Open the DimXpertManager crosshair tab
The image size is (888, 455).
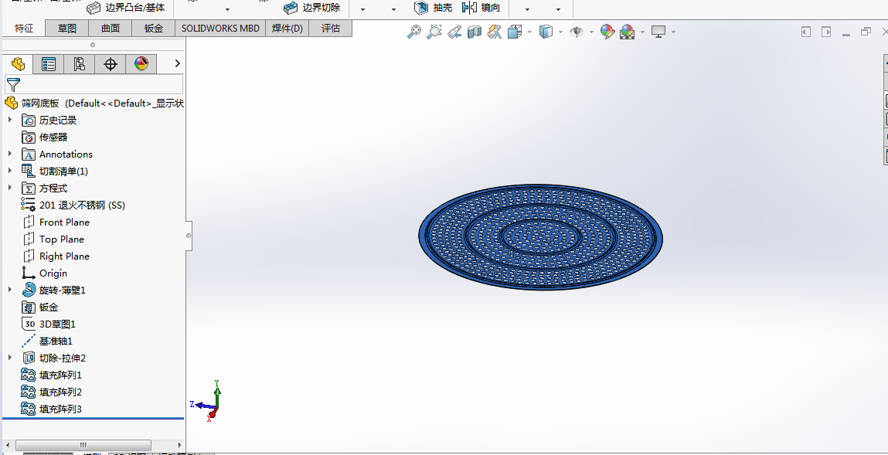[111, 64]
